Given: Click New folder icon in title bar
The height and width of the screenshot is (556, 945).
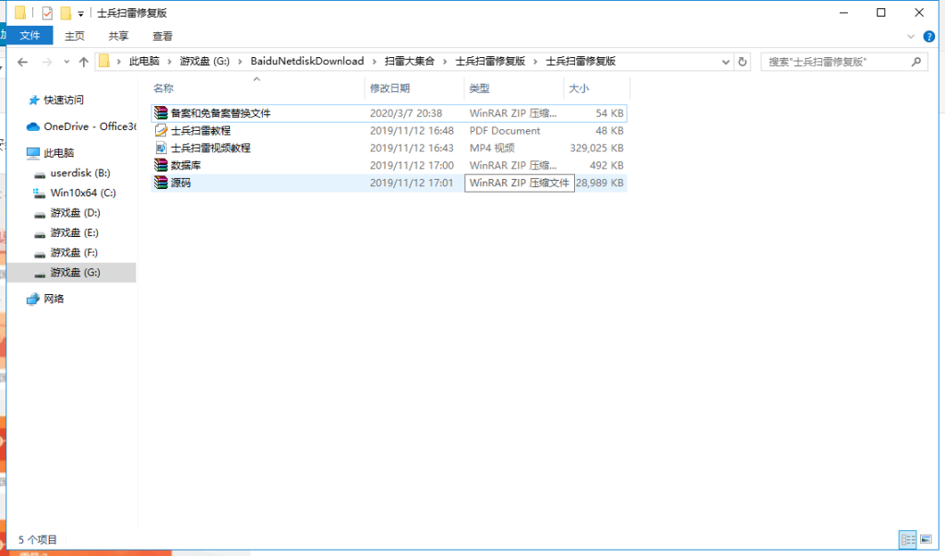Looking at the screenshot, I should 66,13.
